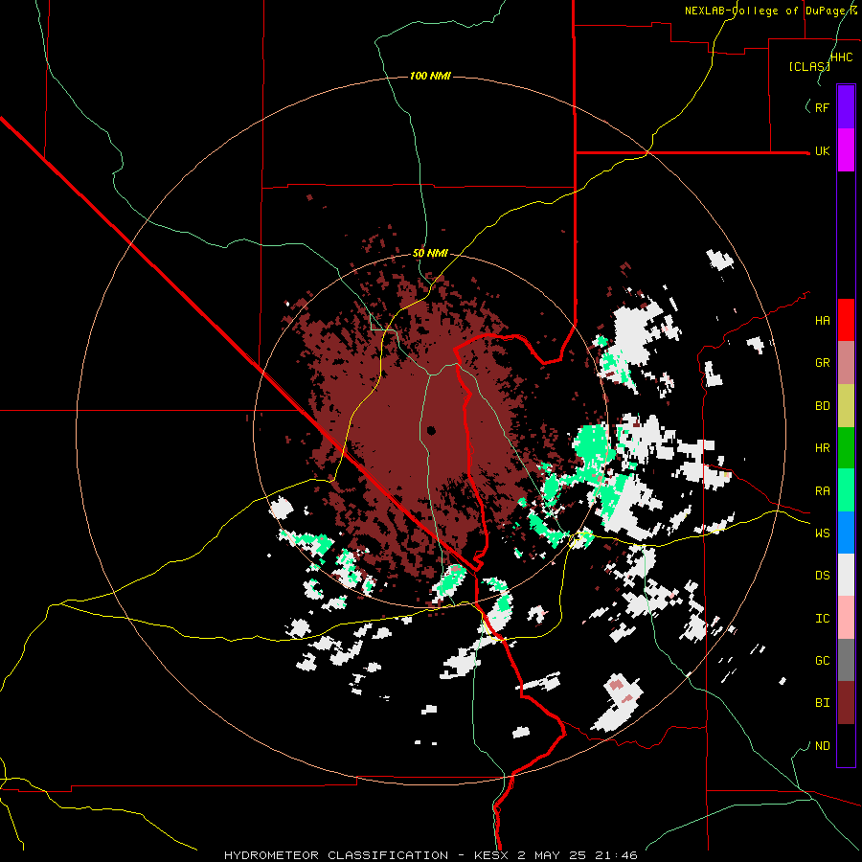Click the '100 NMI' range ring label
The image size is (862, 862).
click(x=430, y=76)
